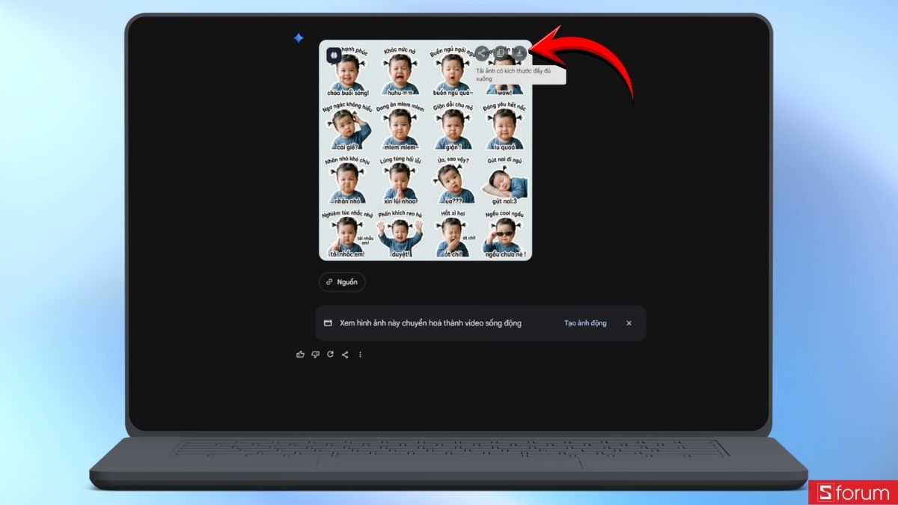Click the Sforum logo in the corner
The width and height of the screenshot is (898, 505).
[853, 492]
